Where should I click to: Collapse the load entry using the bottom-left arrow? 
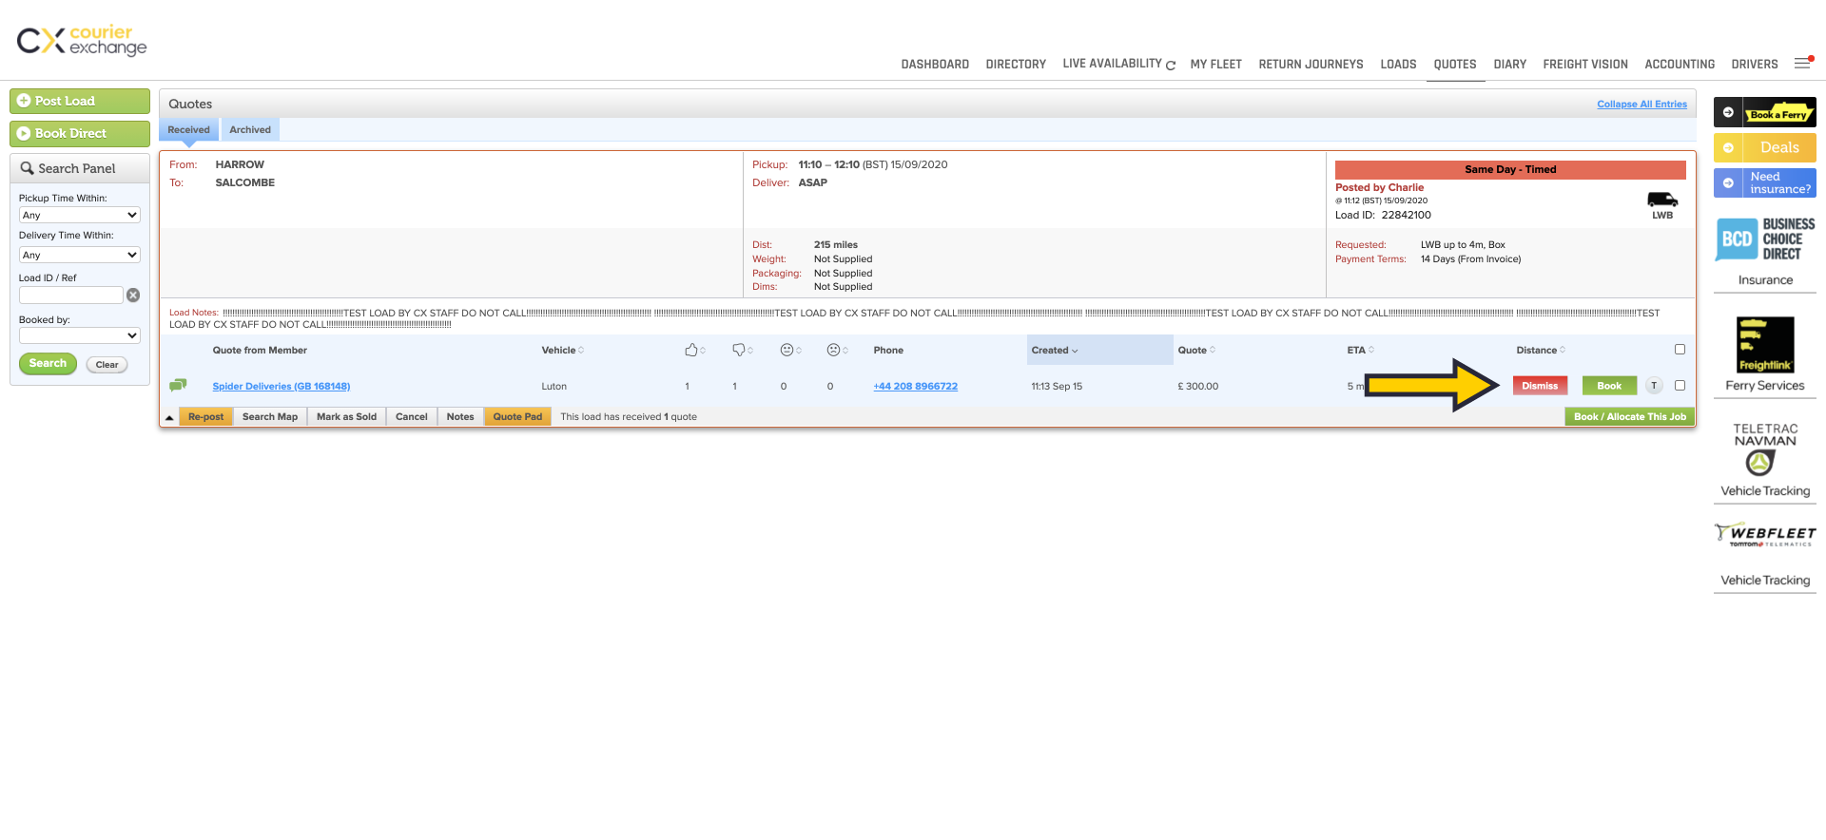pyautogui.click(x=169, y=417)
